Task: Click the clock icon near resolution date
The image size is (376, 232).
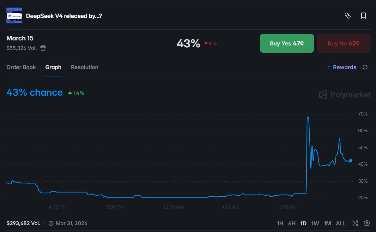Action: click(x=51, y=223)
